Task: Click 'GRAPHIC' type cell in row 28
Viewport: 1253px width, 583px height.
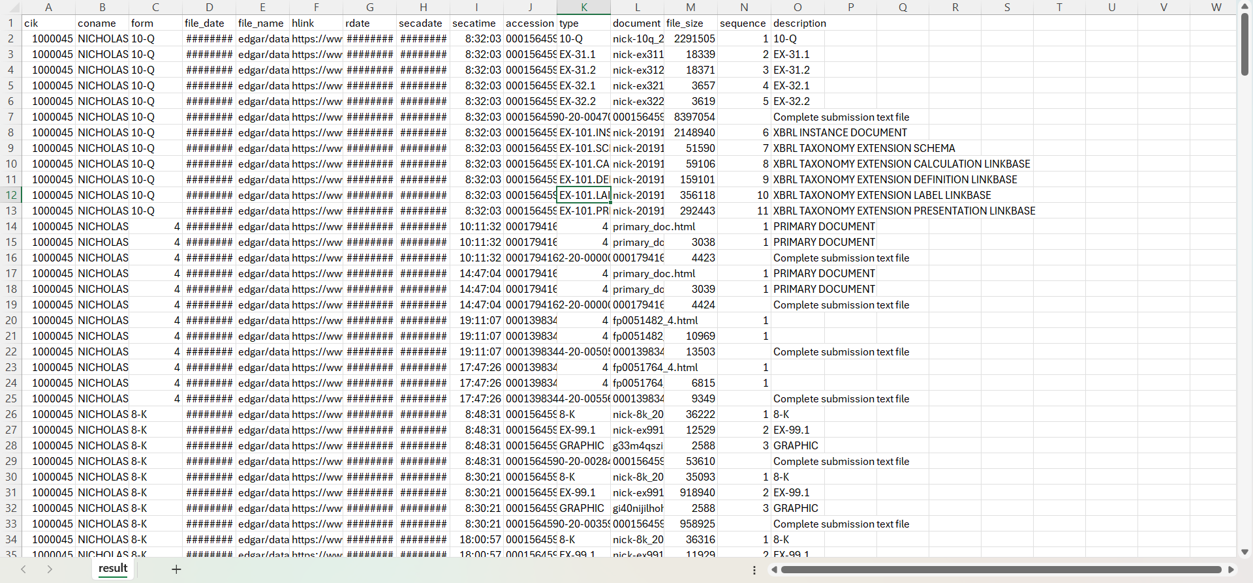Action: tap(583, 445)
